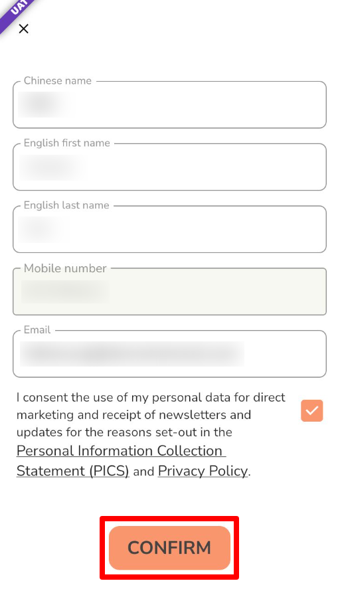This screenshot has height=595, width=340.
Task: Click the 'Email' field label
Action: click(x=37, y=329)
